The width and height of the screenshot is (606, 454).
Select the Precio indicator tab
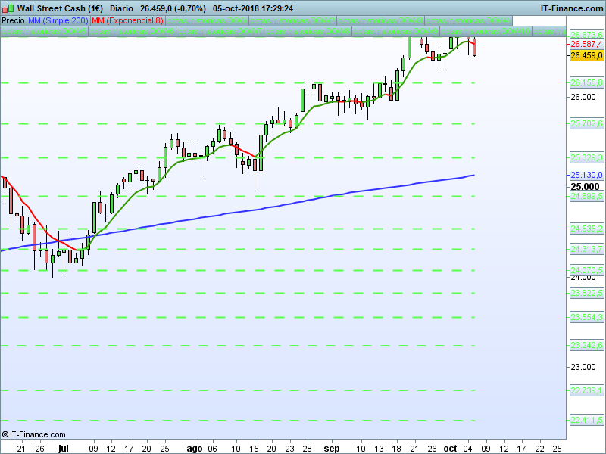coord(13,20)
